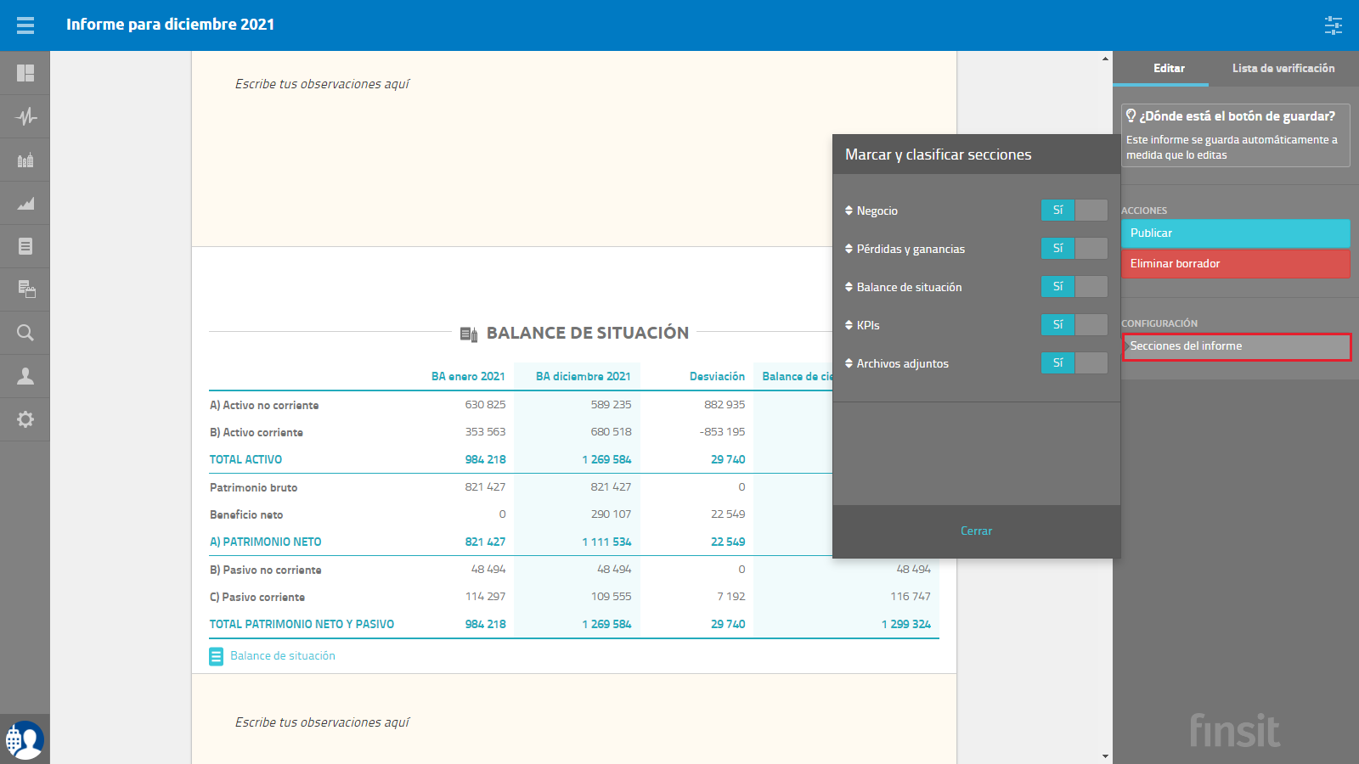Toggle the Balance de situación switch

(x=1074, y=286)
